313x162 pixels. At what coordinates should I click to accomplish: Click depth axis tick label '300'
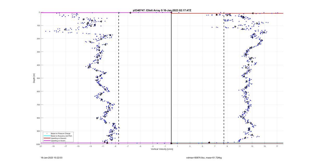pos(38,52)
